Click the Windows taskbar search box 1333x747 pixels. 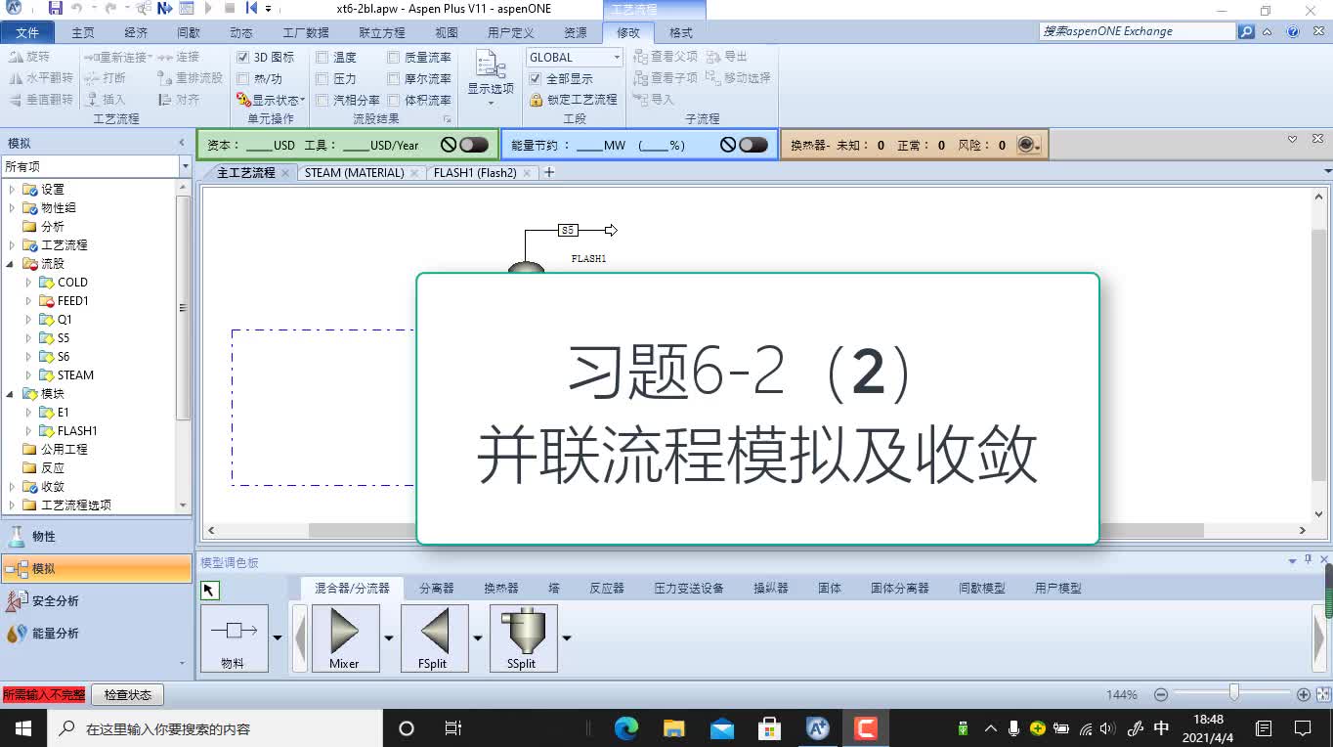(x=195, y=728)
